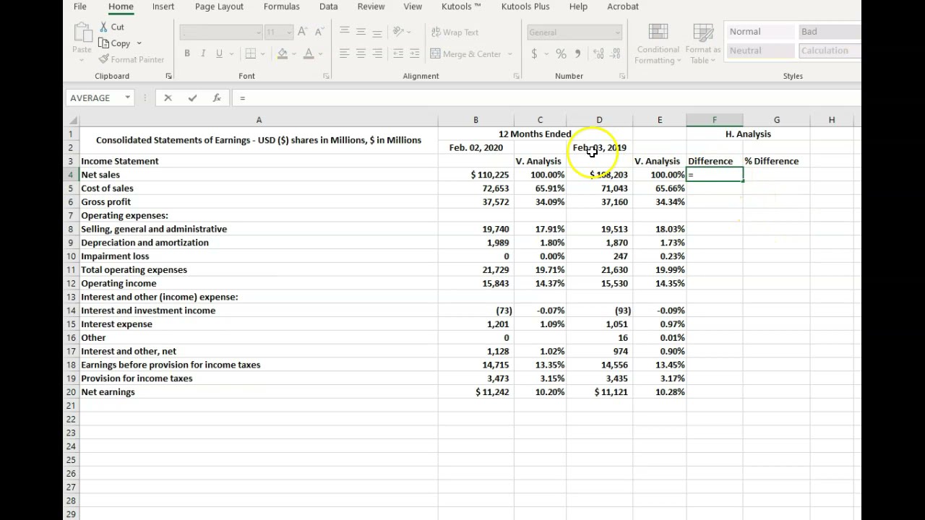Screen dimensions: 925x520
Task: Confirm formula entry with the checkmark
Action: click(192, 97)
